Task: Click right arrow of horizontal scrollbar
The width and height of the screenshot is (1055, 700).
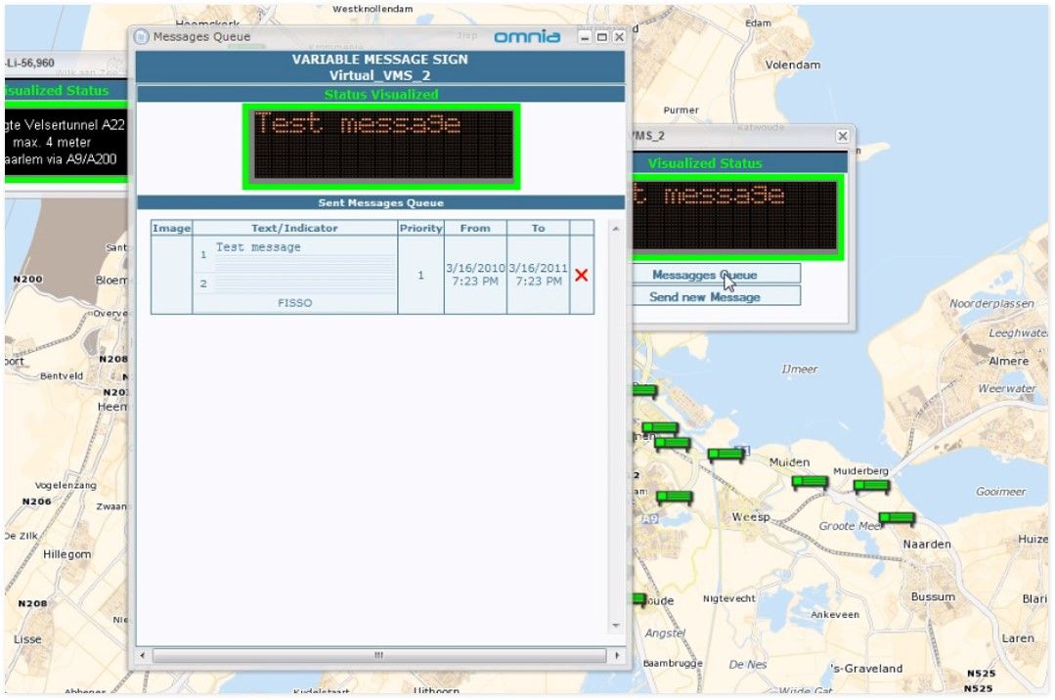Action: click(x=617, y=655)
